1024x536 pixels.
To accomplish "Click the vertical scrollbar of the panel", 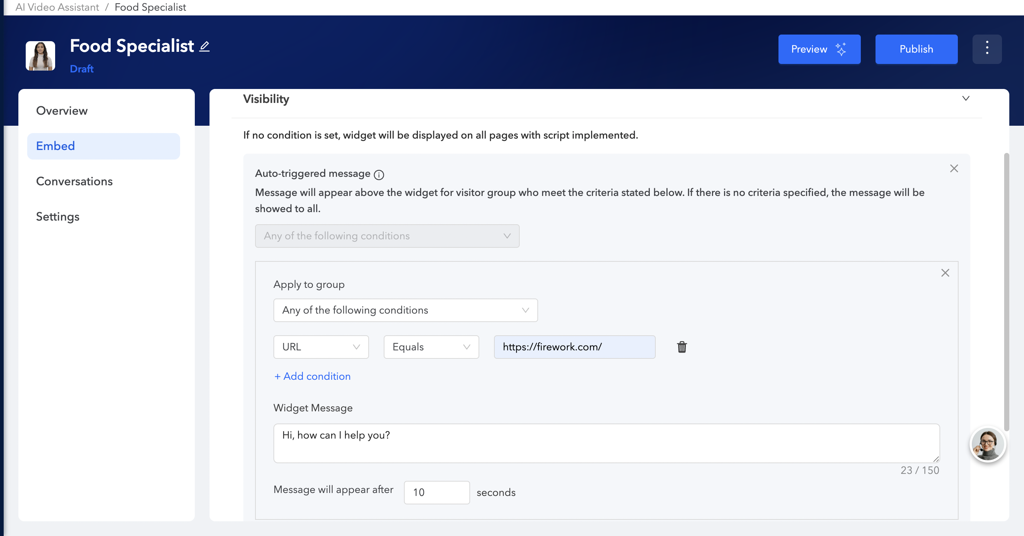I will (1006, 292).
